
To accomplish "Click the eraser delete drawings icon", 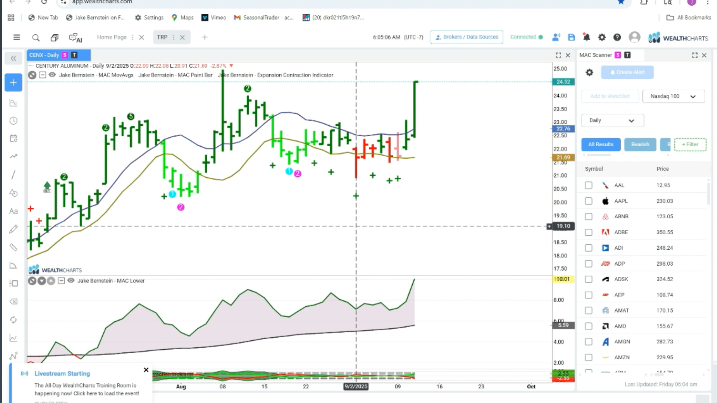I will [13, 302].
